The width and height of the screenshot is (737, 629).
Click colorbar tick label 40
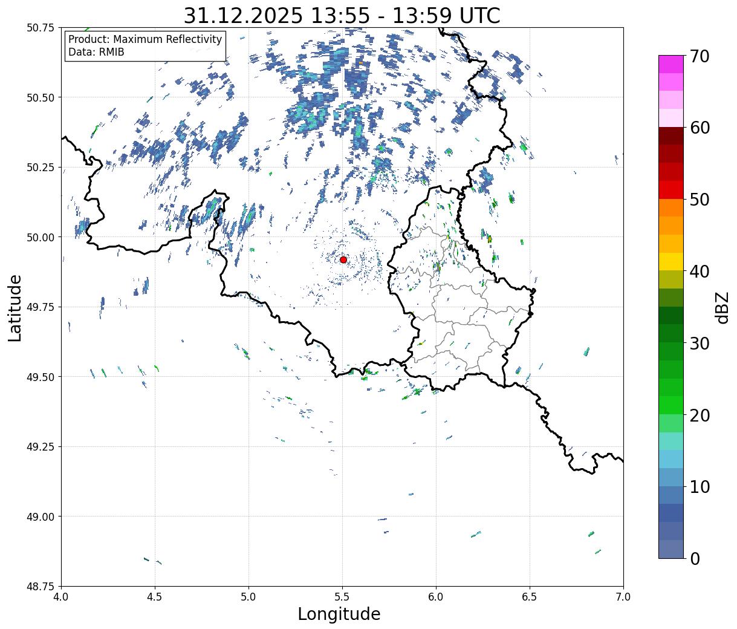click(700, 272)
